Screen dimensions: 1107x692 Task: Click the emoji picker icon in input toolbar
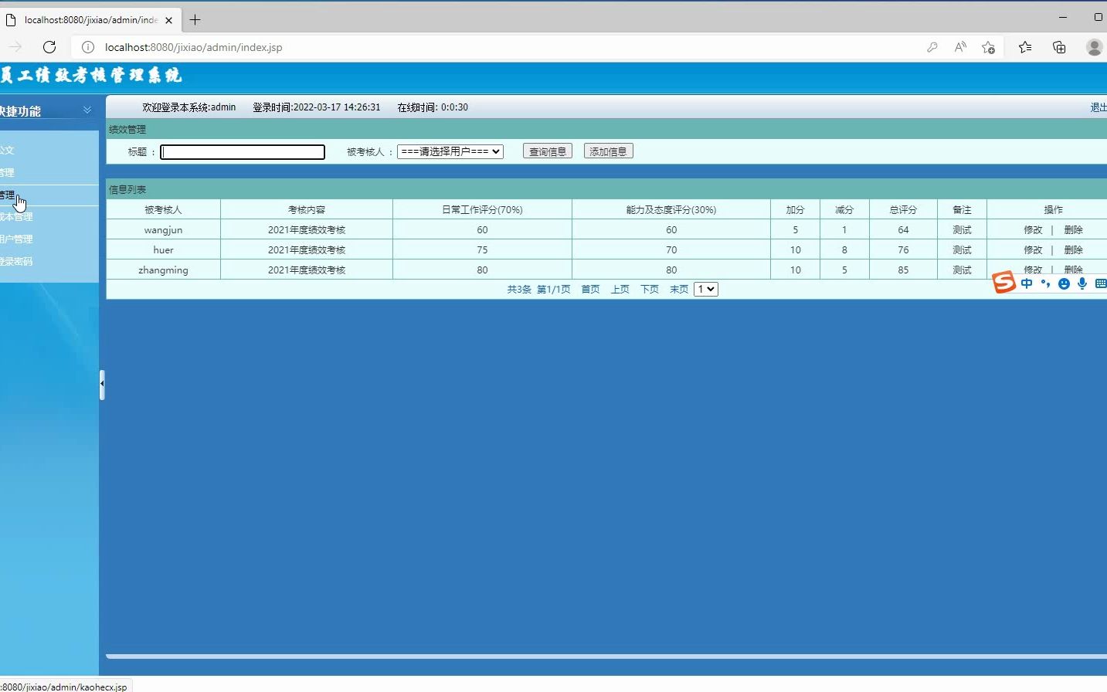(x=1064, y=283)
